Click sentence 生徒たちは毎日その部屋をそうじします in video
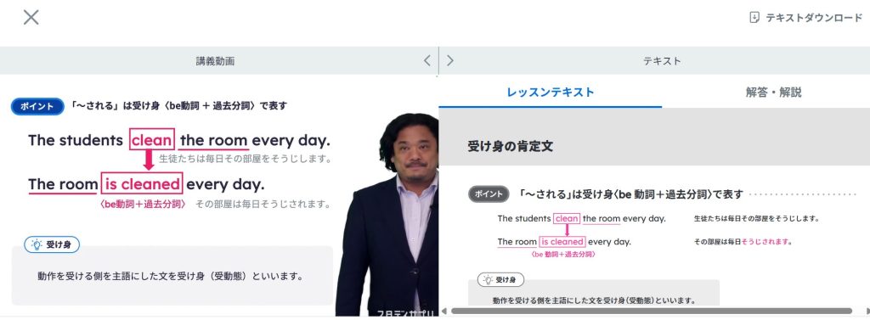 point(246,160)
